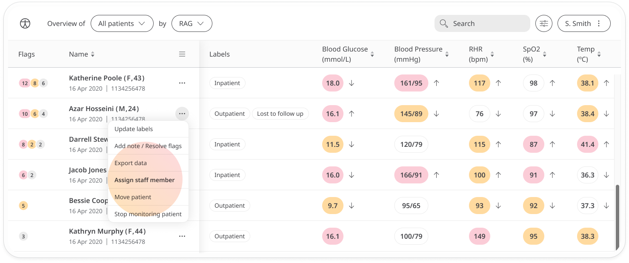Open the All patients dropdown
Image resolution: width=629 pixels, height=263 pixels.
click(122, 23)
